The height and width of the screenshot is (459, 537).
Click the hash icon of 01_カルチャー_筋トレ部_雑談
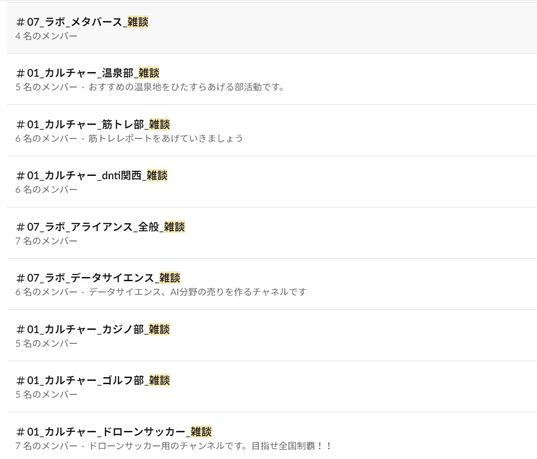pos(20,124)
